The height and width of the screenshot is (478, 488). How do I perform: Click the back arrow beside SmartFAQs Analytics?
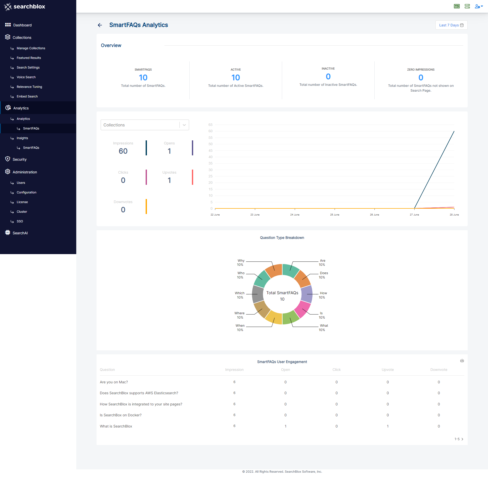(x=100, y=25)
